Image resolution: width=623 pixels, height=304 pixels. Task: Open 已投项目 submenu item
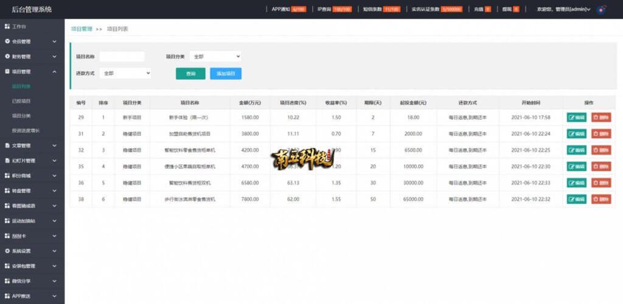point(21,101)
